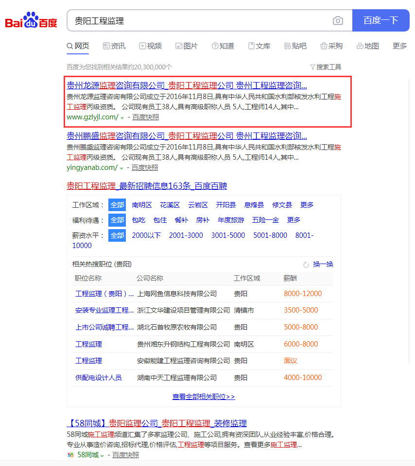Switch to the 视频 video tab

point(150,46)
